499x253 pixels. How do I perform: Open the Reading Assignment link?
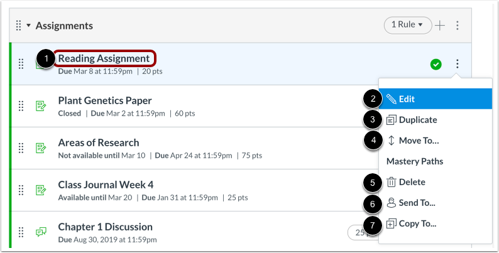[x=104, y=58]
